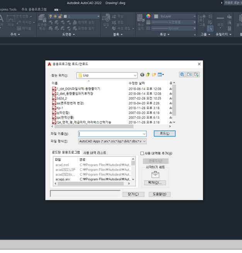Select the file 3d2d_2
This screenshot has width=242, height=253.
(x=61, y=98)
